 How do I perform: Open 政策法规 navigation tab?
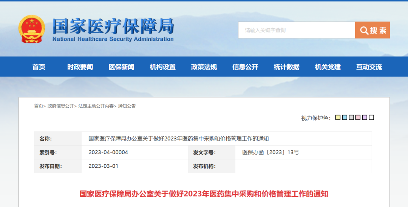(x=204, y=67)
